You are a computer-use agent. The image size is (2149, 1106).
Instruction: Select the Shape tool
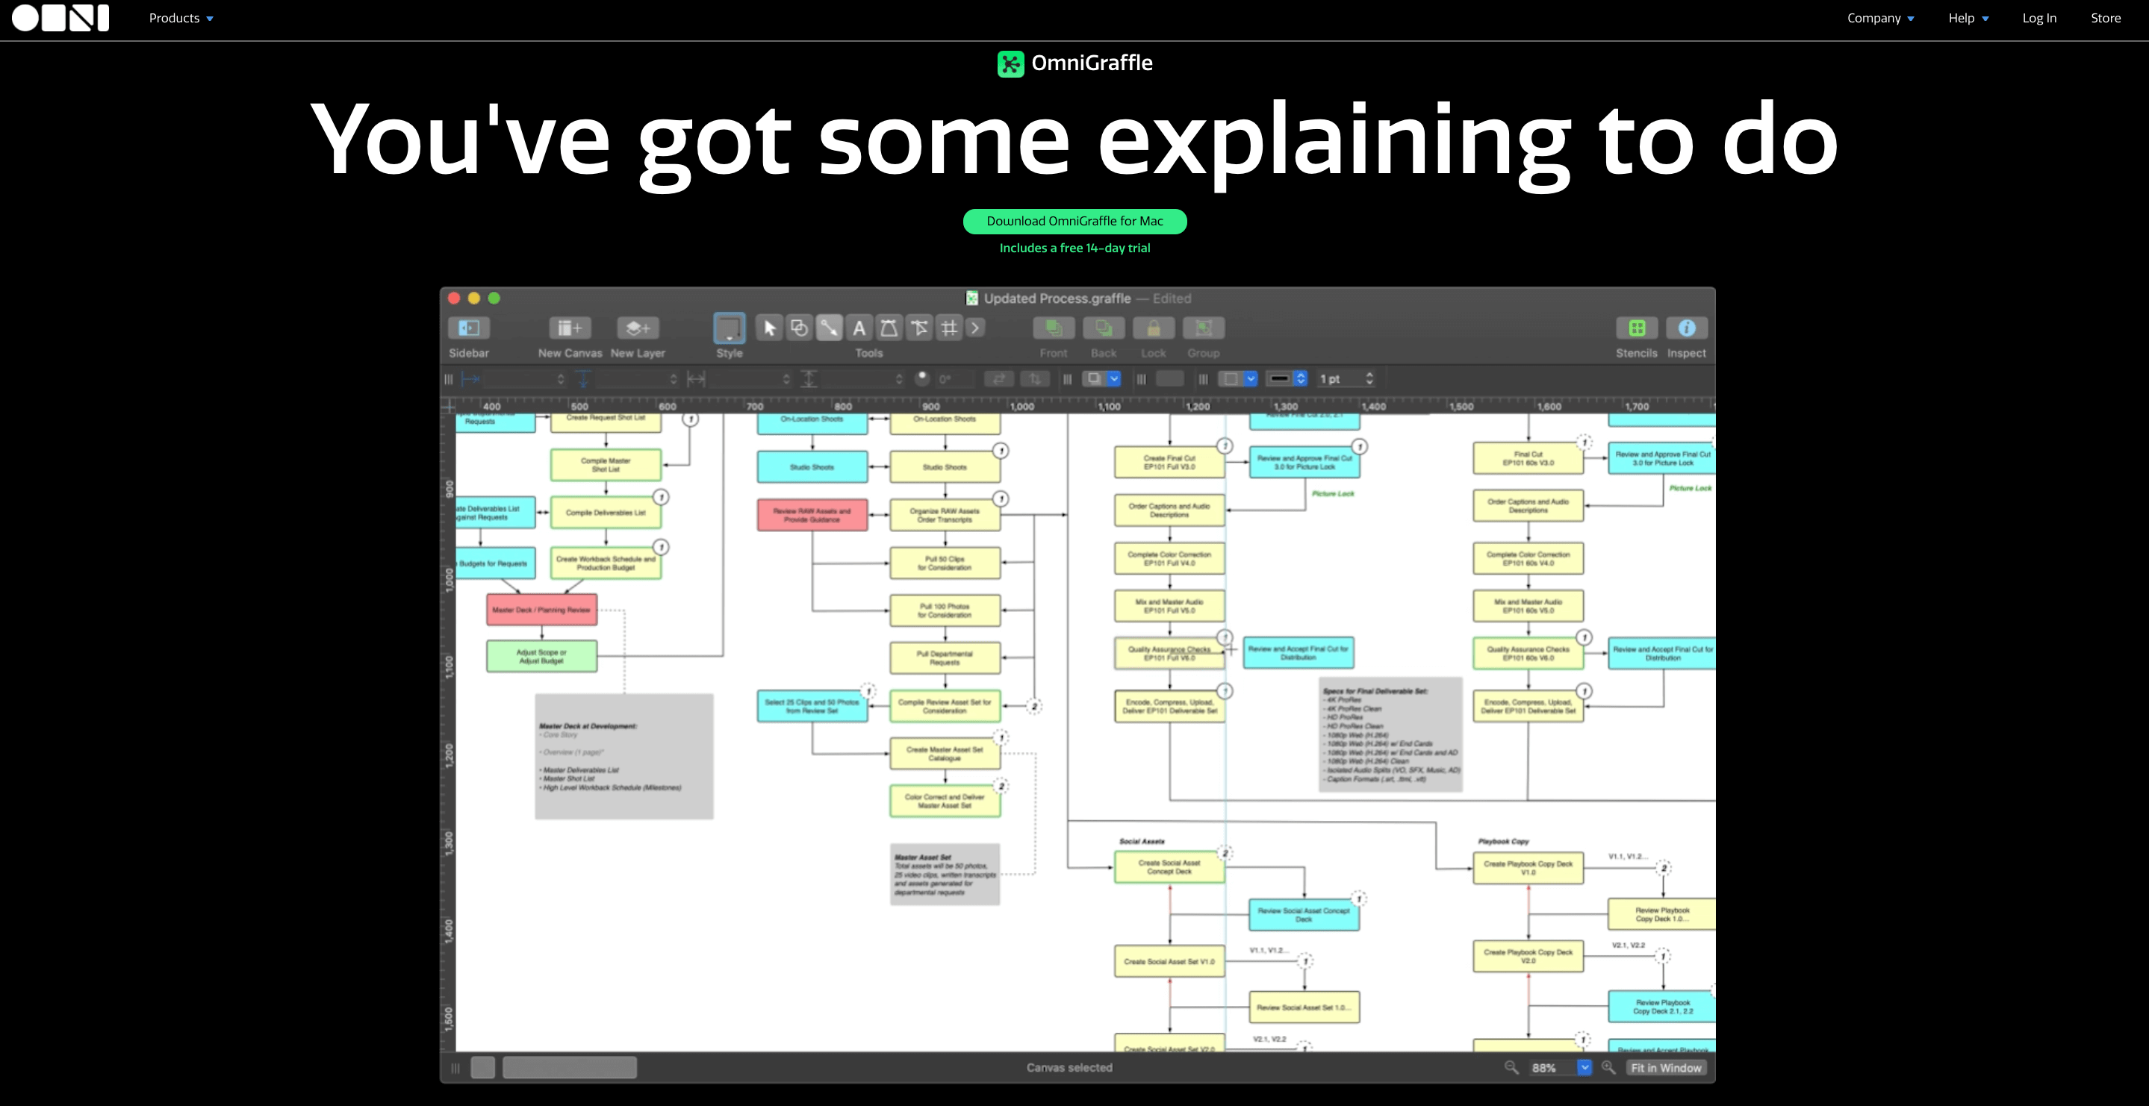799,328
